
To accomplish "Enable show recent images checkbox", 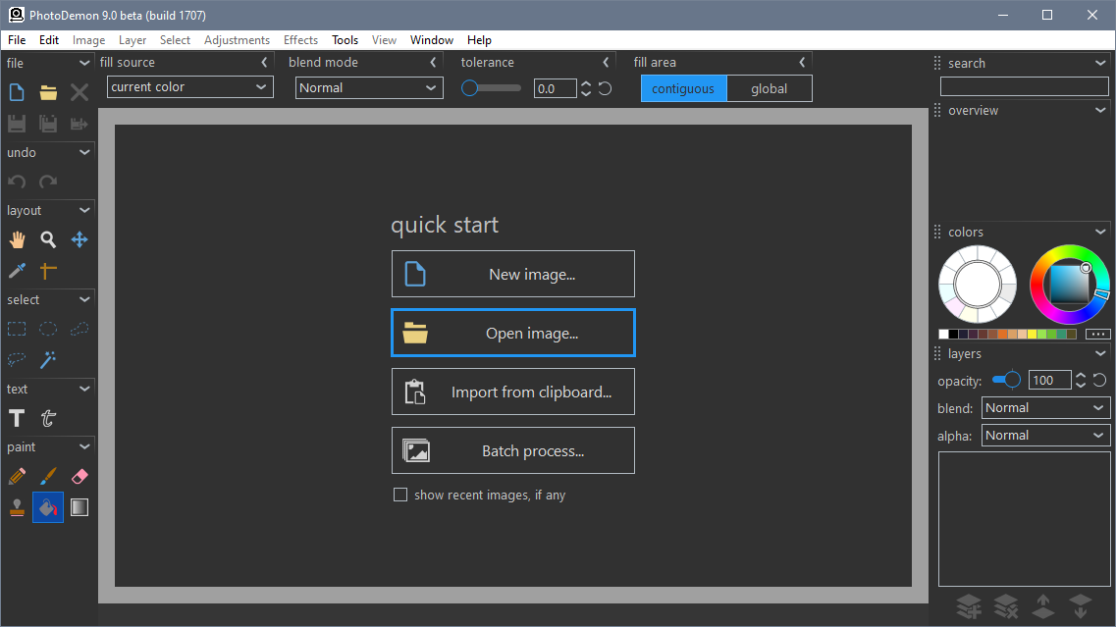I will [400, 496].
